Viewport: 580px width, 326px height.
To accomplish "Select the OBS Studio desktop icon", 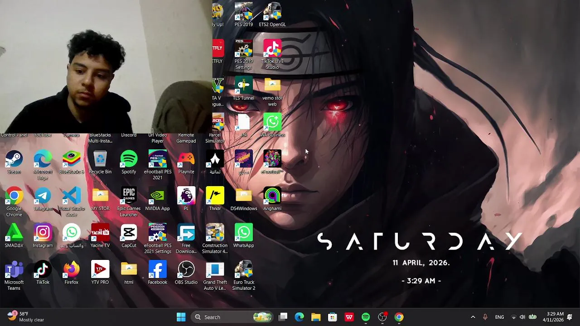I will point(186,273).
